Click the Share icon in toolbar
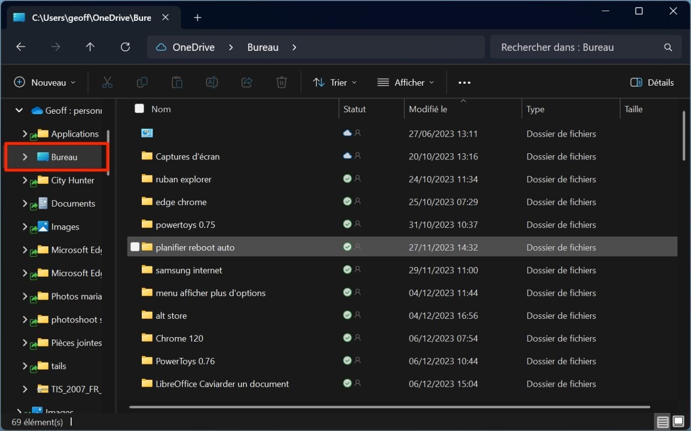Screen dimensions: 691x431 click(247, 82)
